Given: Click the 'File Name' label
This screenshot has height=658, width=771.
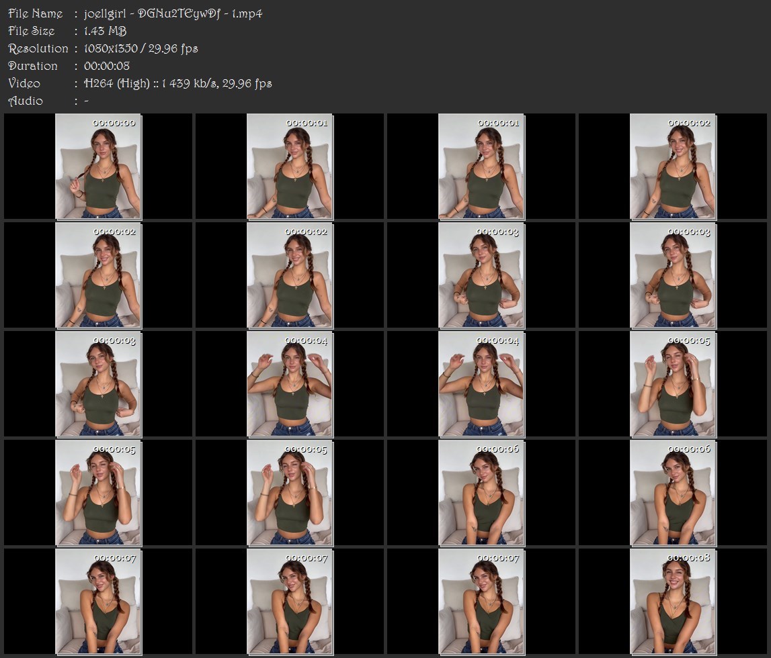Looking at the screenshot, I should click(36, 13).
